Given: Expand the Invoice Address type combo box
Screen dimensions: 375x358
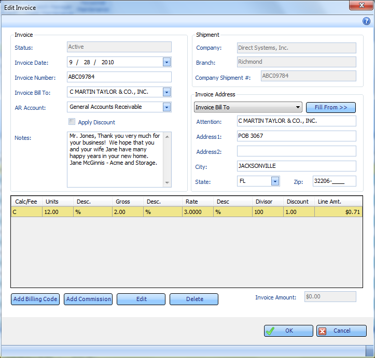Looking at the screenshot, I should 298,107.
